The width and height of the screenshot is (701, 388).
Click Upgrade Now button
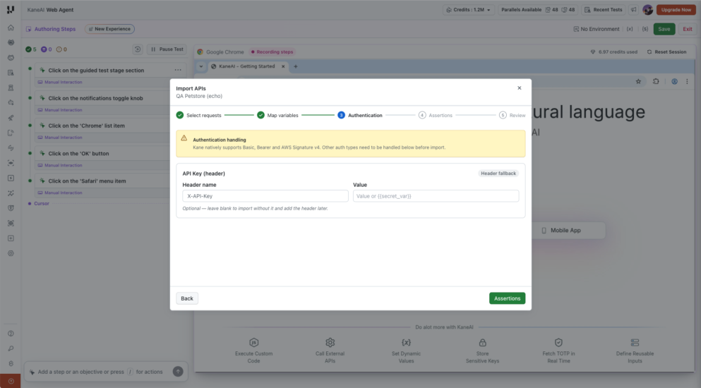[x=676, y=9]
